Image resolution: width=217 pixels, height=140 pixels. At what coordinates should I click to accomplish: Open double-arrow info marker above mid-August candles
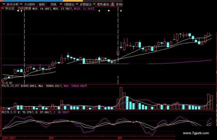pos(99,11)
